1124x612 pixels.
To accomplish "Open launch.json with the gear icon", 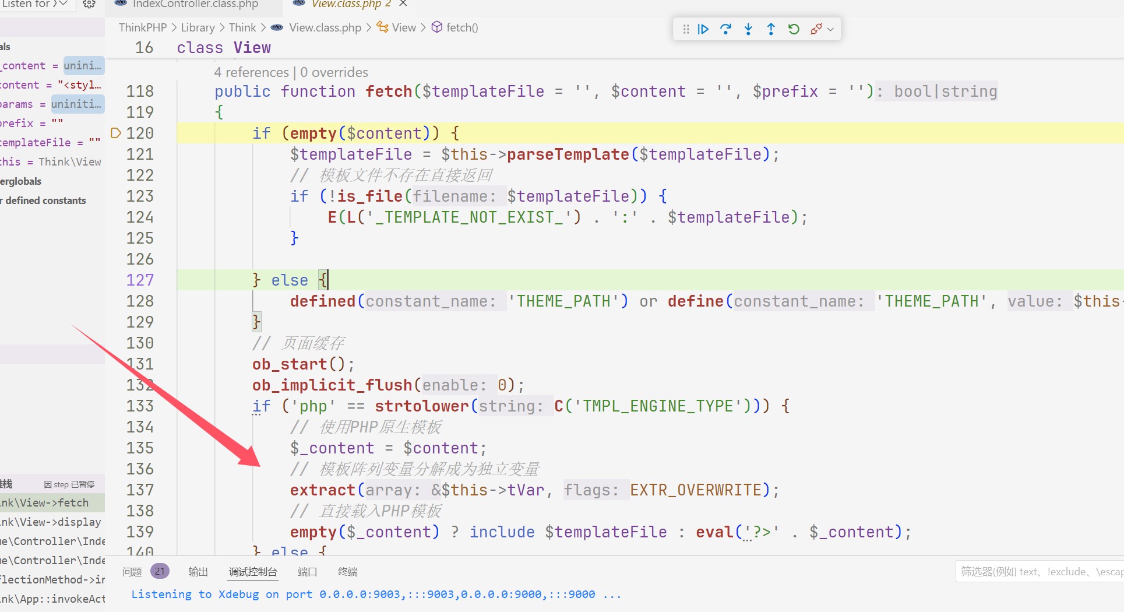I will [x=89, y=4].
